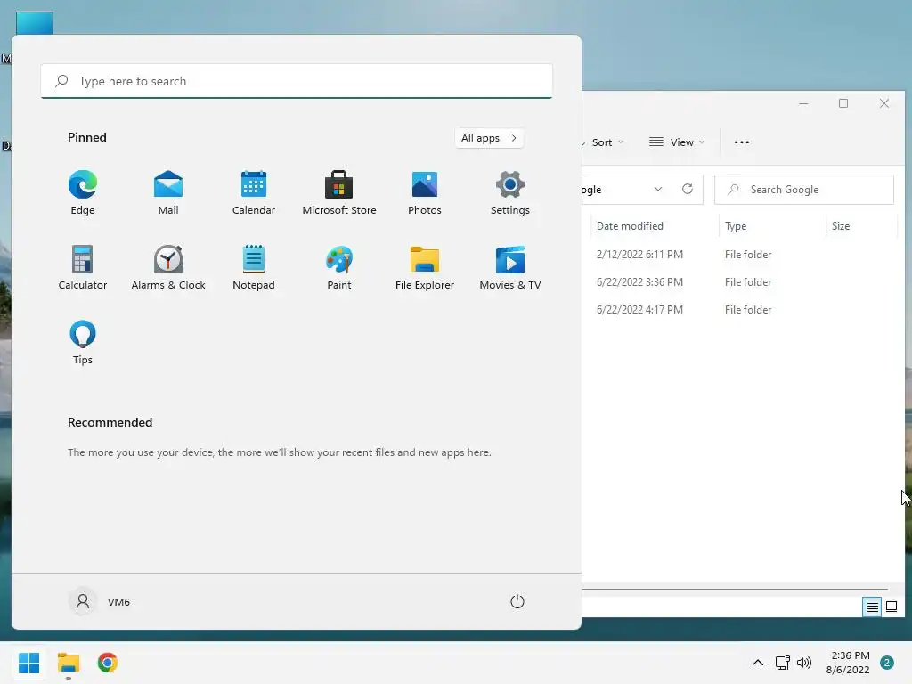Click the File Explorer horizontal scrollbar

(x=735, y=590)
